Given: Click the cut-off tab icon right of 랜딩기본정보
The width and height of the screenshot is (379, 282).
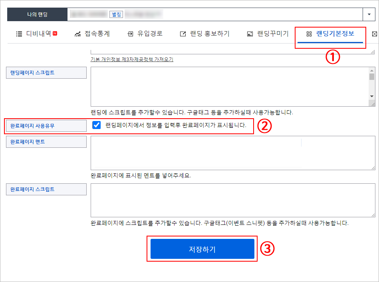Looking at the screenshot, I should (x=374, y=34).
